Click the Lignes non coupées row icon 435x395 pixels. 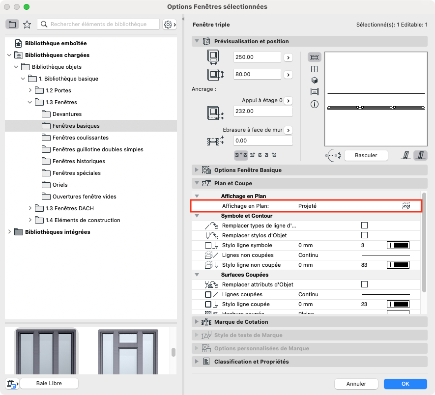pyautogui.click(x=211, y=255)
